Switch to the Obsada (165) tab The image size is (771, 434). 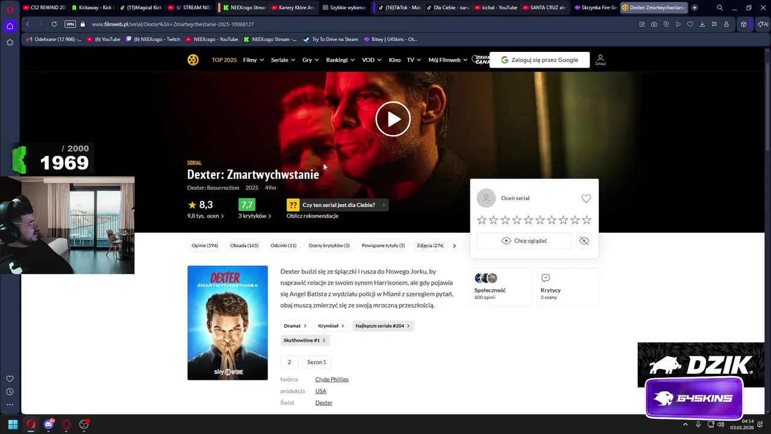(x=244, y=245)
